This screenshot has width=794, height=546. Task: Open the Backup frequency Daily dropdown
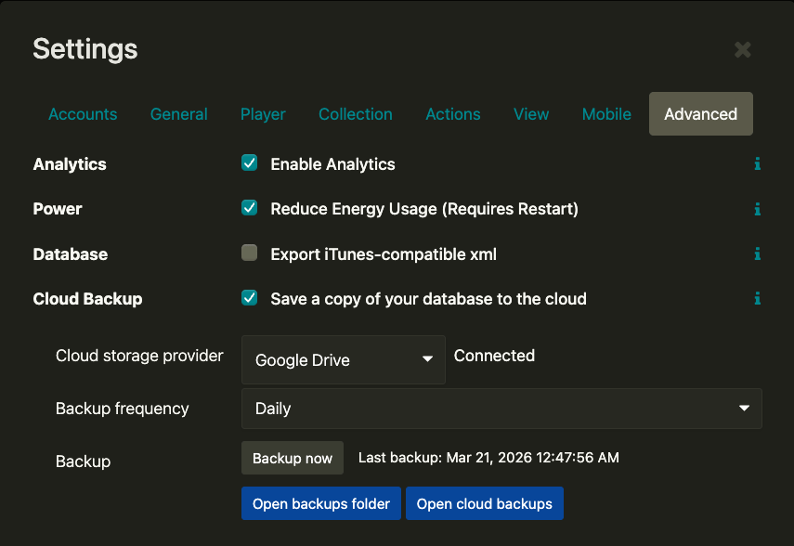[501, 409]
